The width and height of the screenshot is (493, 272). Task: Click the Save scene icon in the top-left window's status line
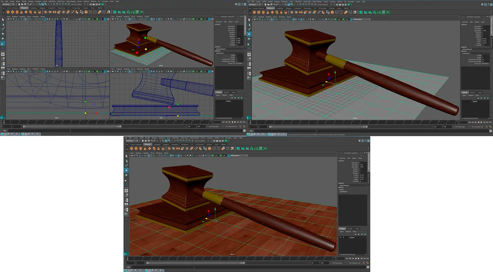click(25, 4)
